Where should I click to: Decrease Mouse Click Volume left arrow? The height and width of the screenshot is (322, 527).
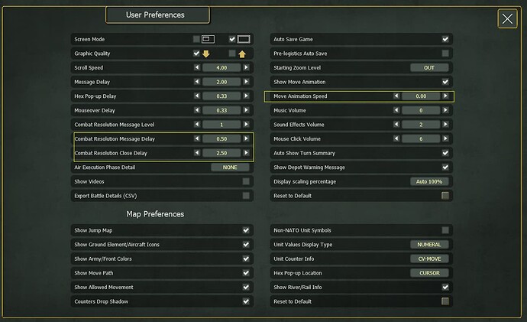(x=396, y=138)
